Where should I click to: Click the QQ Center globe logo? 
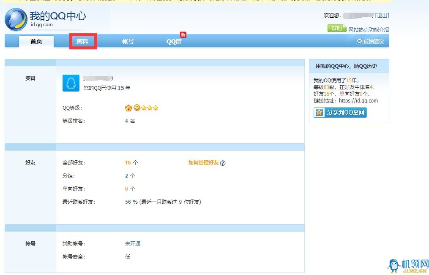[16, 19]
